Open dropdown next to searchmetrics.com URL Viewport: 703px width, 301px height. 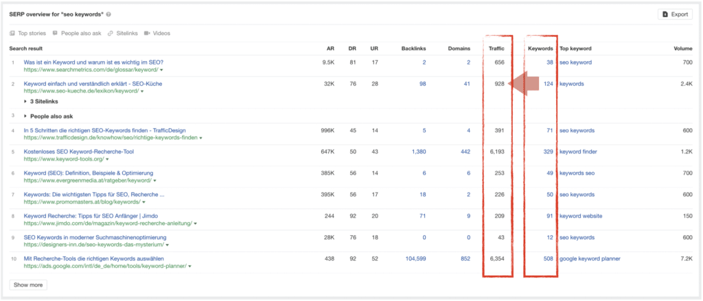(x=162, y=70)
